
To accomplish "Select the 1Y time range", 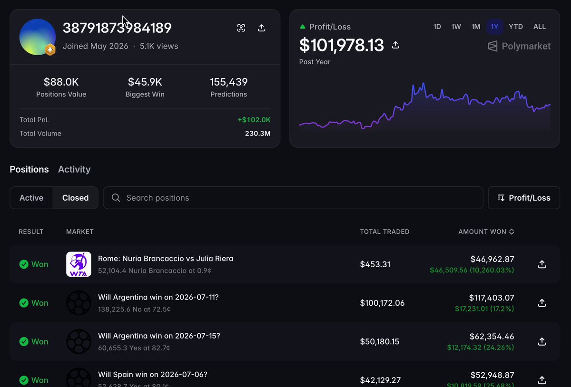I will pyautogui.click(x=495, y=27).
